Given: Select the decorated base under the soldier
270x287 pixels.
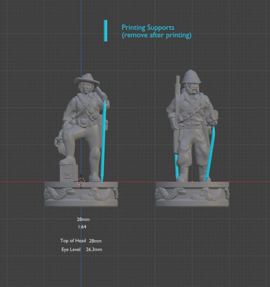Looking at the screenshot, I should [192, 194].
